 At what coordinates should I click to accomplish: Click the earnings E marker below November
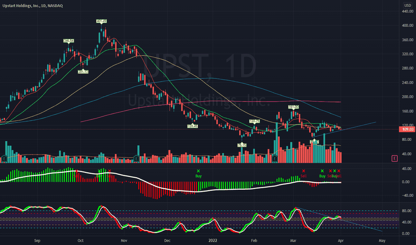137,159
